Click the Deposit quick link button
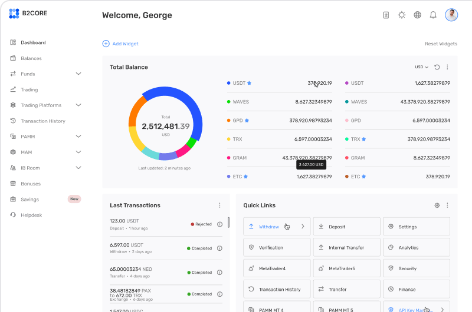The width and height of the screenshot is (472, 312). pos(346,227)
